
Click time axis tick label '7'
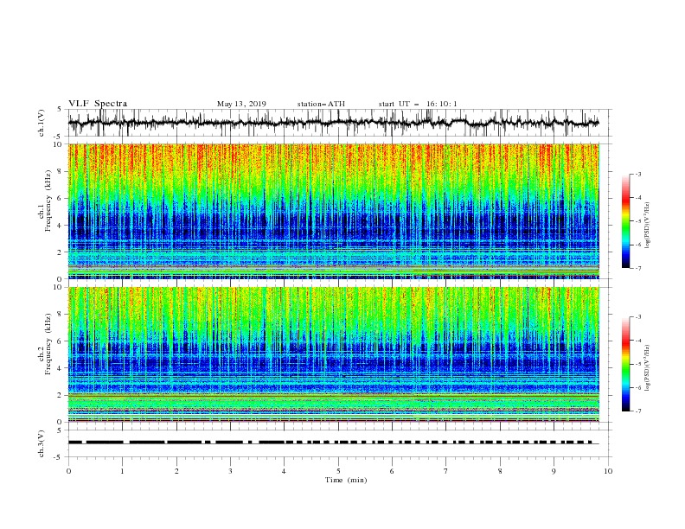tap(446, 471)
